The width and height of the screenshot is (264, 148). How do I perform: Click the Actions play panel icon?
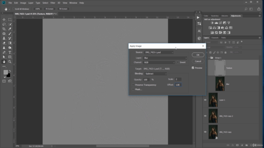point(198,17)
